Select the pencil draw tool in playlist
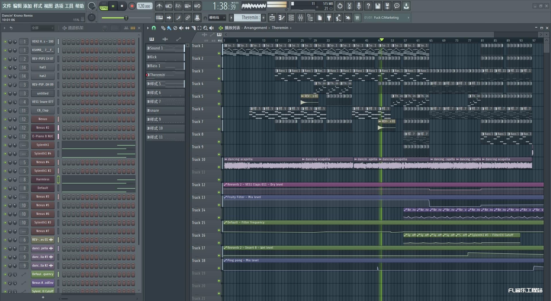The image size is (551, 301). coord(163,28)
